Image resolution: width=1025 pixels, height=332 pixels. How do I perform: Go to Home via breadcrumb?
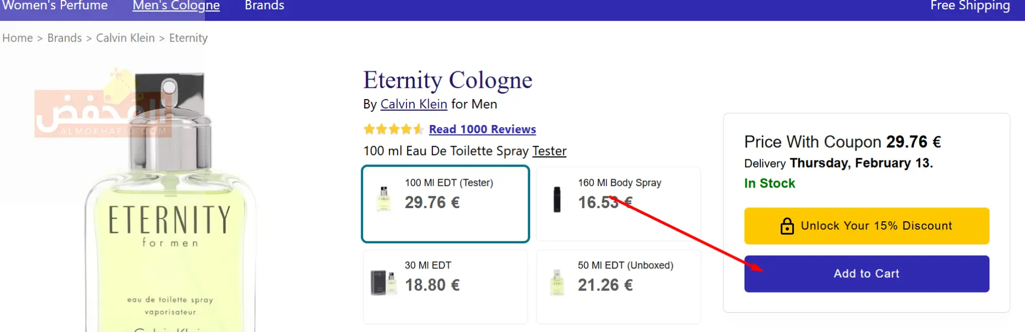point(18,38)
